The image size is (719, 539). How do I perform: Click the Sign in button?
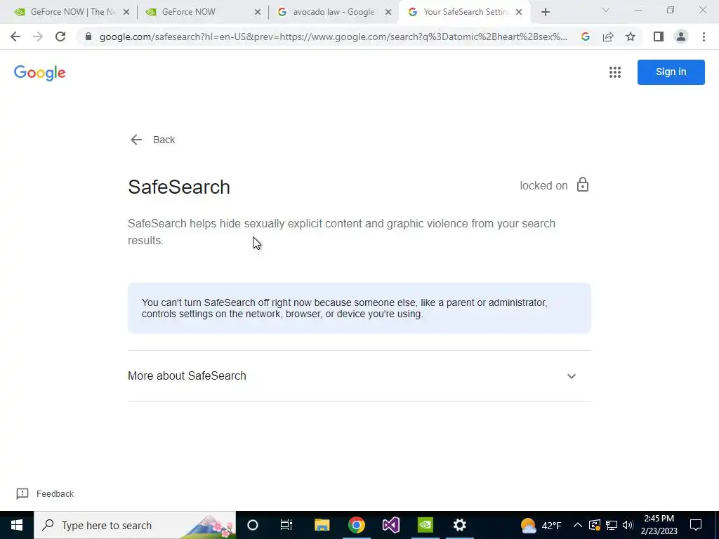(x=671, y=72)
